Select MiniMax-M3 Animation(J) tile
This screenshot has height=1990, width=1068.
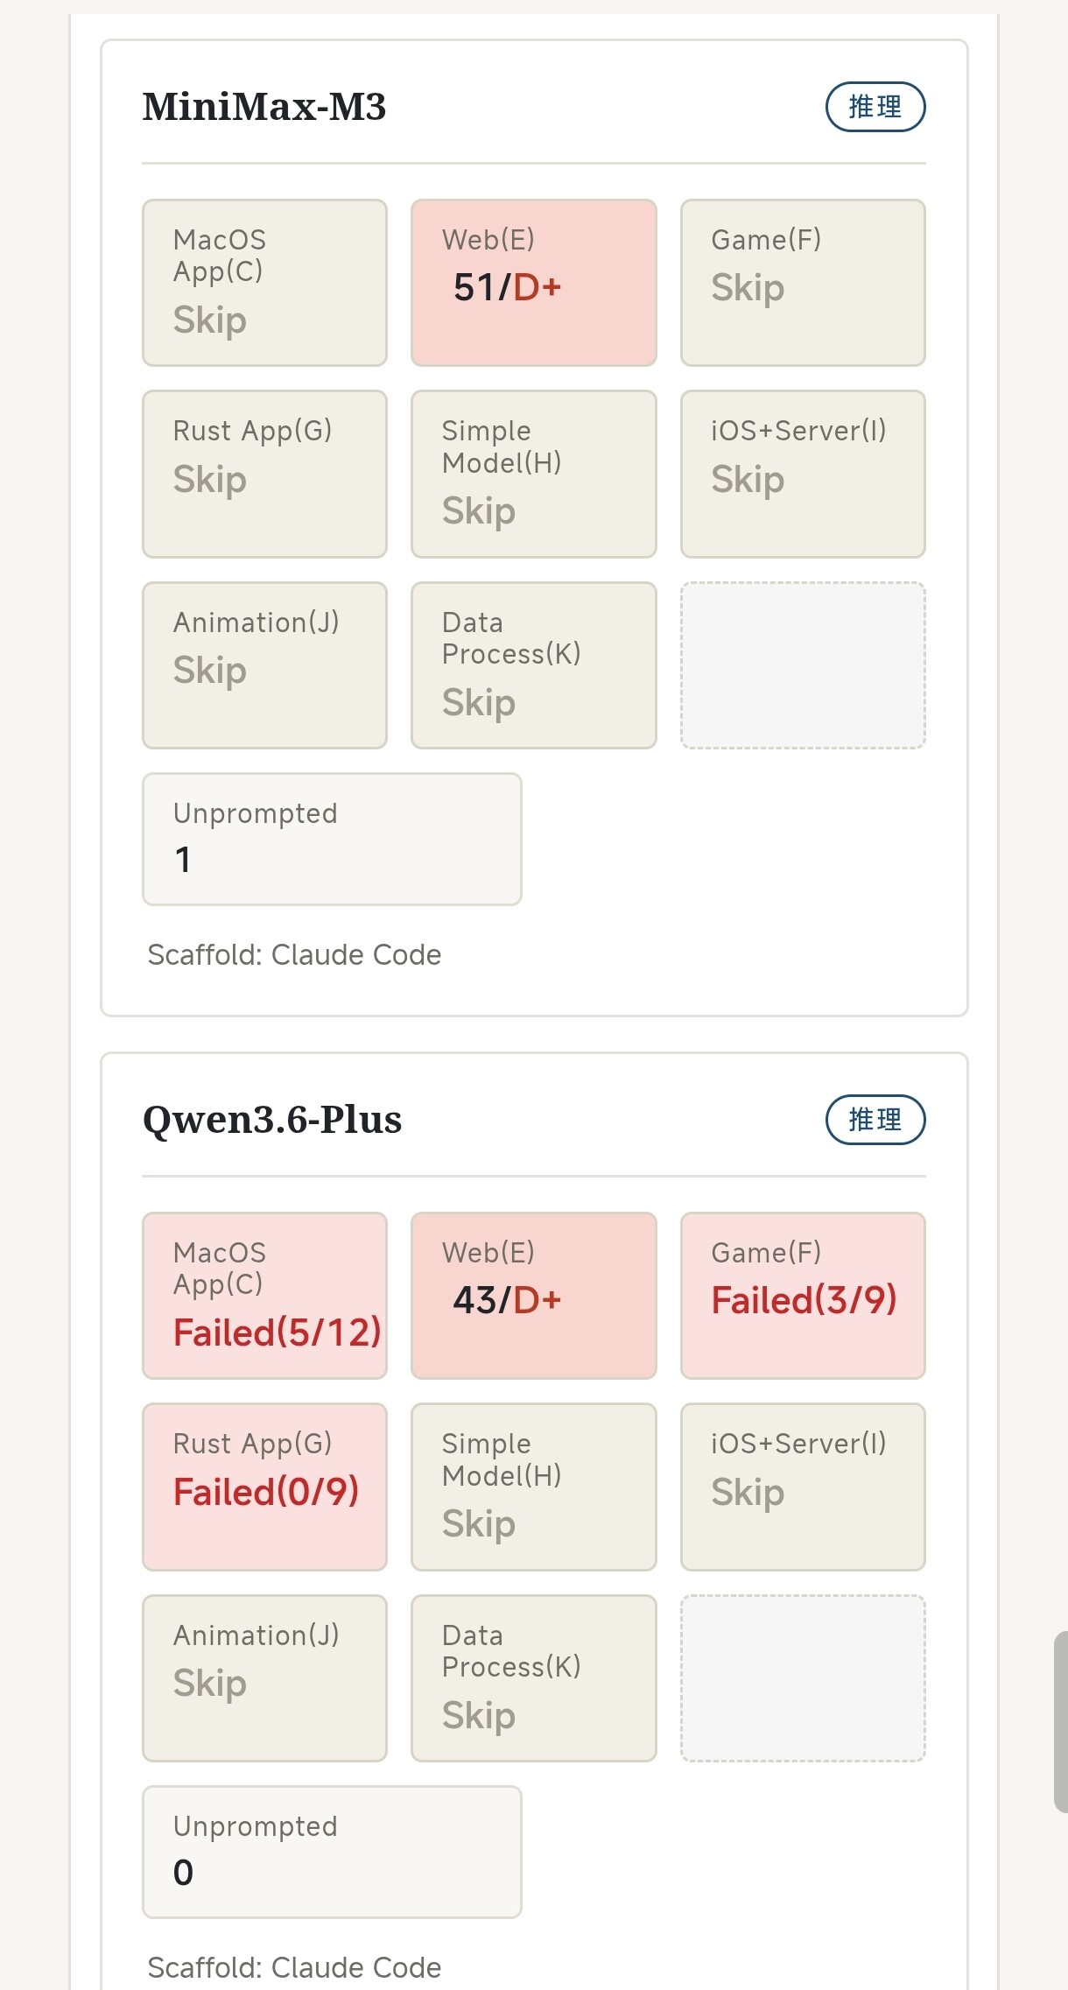264,665
